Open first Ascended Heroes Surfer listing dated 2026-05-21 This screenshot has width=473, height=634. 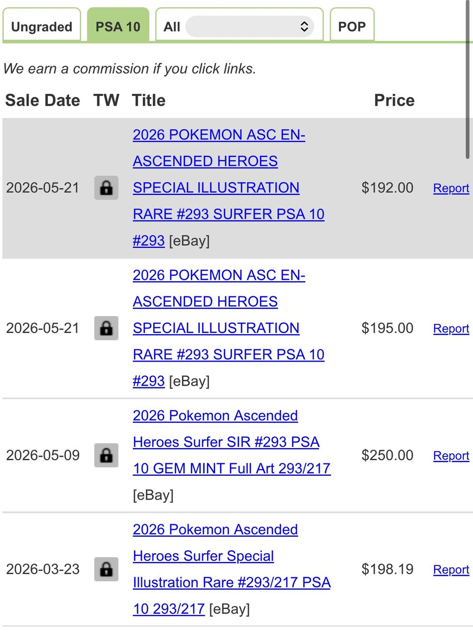228,188
